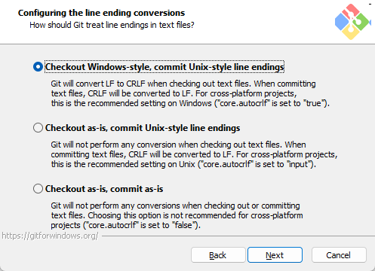375x271 pixels.
Task: Click subtitle 'How should Git treat line endings'
Action: [x=112, y=25]
